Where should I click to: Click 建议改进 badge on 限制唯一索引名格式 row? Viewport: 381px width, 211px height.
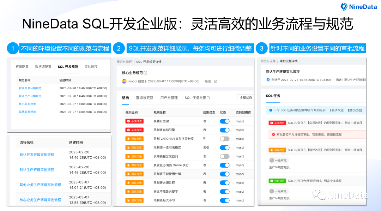(134, 147)
